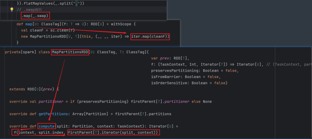This screenshot has height=139, width=312.
Task: Click sc.clean(f) call
Action: (62, 30)
